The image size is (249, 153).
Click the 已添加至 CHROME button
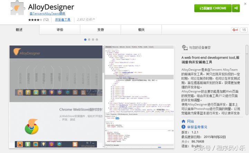click(213, 8)
